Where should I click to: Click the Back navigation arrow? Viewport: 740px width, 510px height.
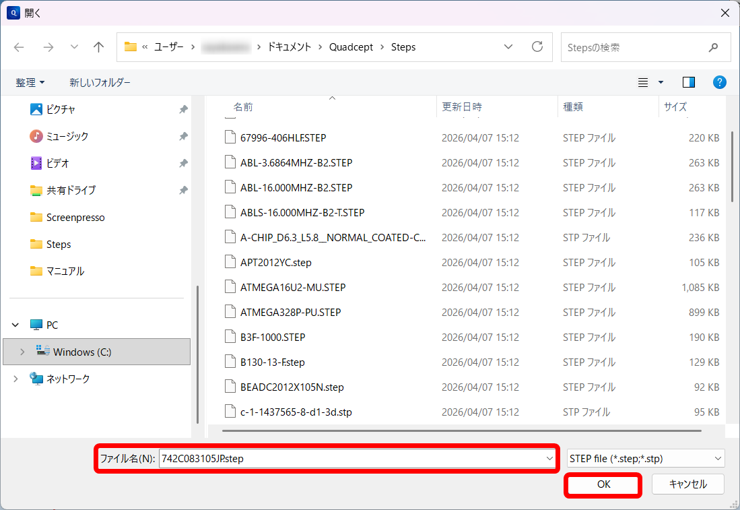pos(19,47)
